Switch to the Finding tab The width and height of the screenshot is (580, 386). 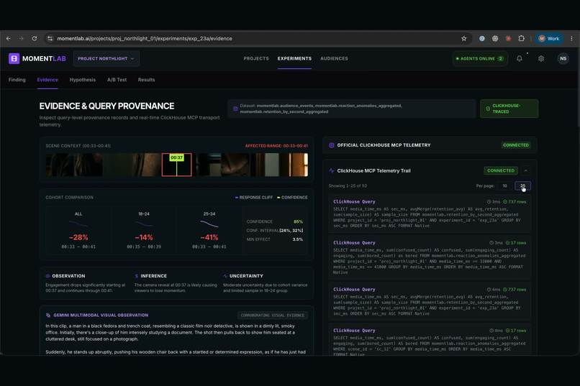click(17, 80)
